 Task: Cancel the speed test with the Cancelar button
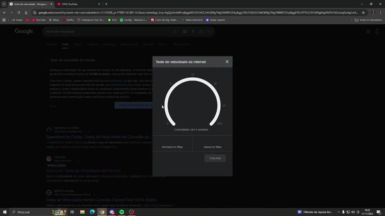(x=215, y=158)
